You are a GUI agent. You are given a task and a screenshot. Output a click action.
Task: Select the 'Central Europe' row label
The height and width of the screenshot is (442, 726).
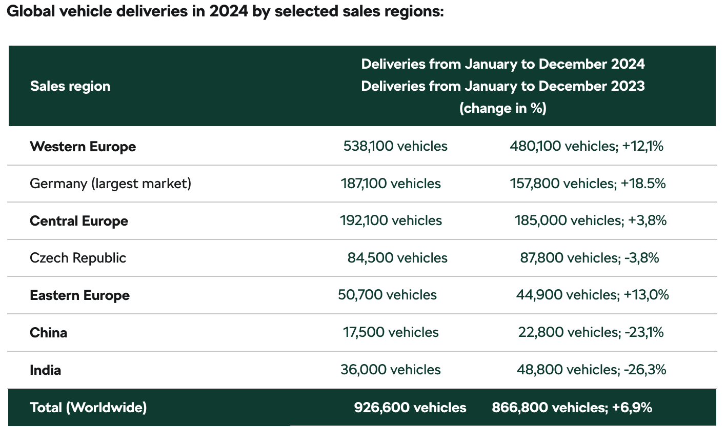click(x=79, y=221)
